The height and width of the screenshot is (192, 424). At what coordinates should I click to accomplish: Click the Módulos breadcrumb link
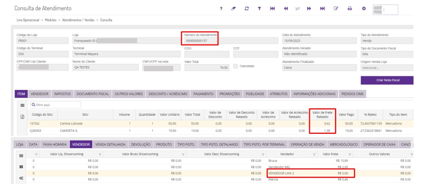[51, 20]
